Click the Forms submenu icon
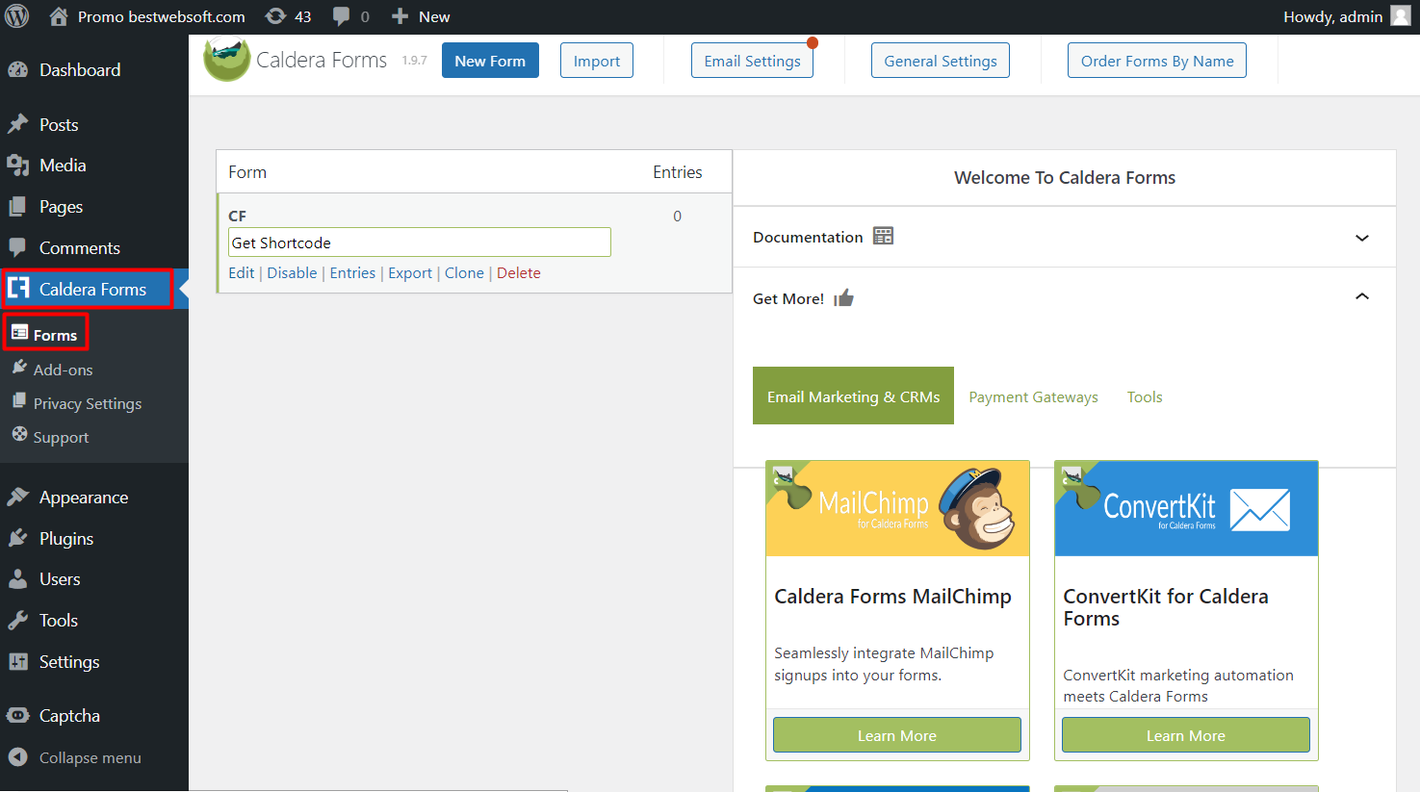The image size is (1420, 792). (19, 333)
